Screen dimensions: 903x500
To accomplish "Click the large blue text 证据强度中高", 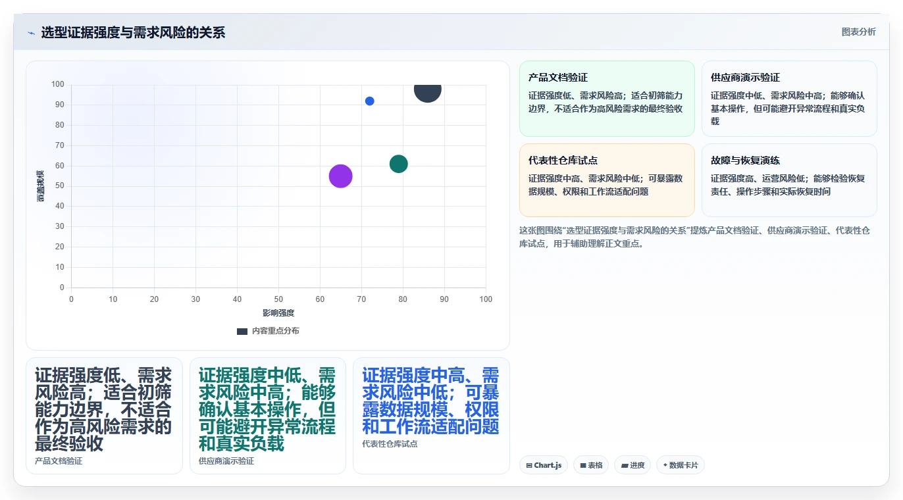I will click(x=430, y=401).
